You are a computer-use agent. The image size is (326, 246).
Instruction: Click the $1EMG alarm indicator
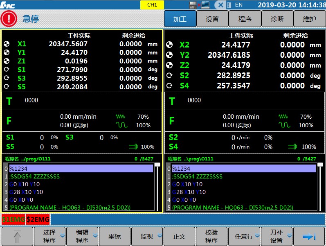13,219
